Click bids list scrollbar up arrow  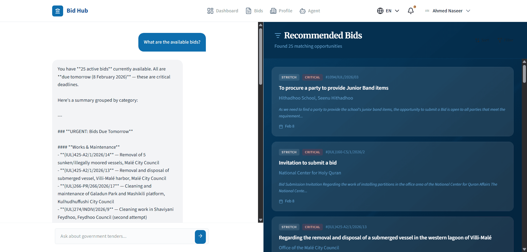(524, 62)
